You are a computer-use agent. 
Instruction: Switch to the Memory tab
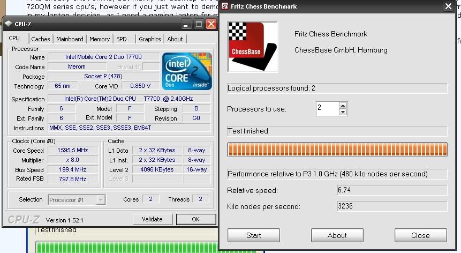tap(100, 39)
